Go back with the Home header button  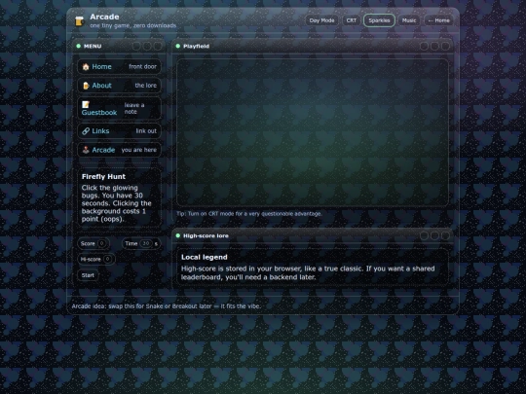click(438, 20)
